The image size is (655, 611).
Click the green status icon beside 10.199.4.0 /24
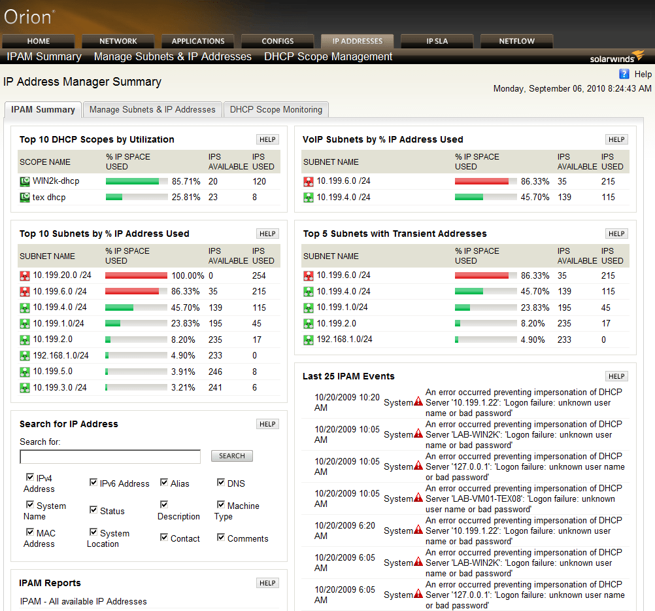click(x=24, y=307)
